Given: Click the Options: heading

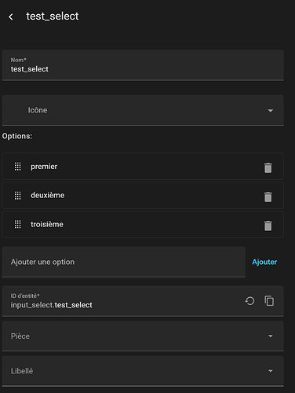Looking at the screenshot, I should [x=17, y=136].
